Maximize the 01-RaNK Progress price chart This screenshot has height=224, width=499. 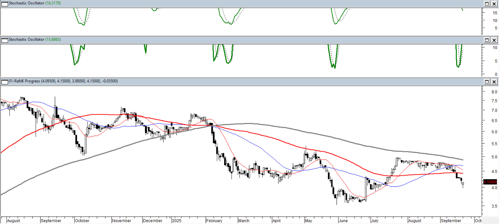(x=487, y=82)
